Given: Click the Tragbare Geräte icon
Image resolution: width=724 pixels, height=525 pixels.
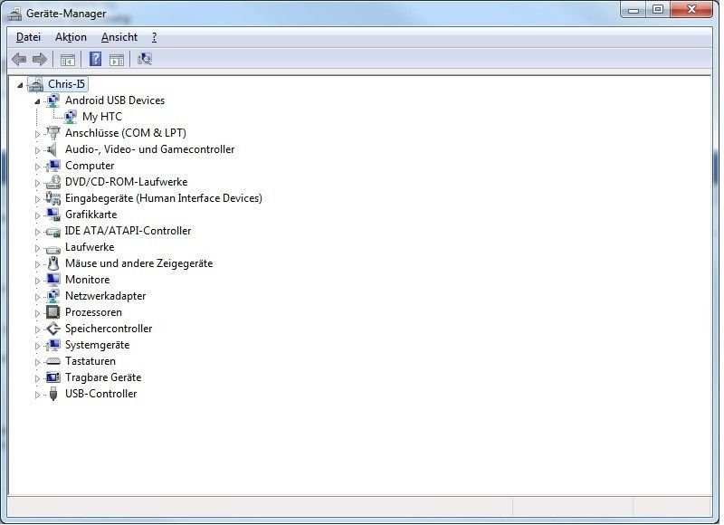Looking at the screenshot, I should click(x=53, y=377).
